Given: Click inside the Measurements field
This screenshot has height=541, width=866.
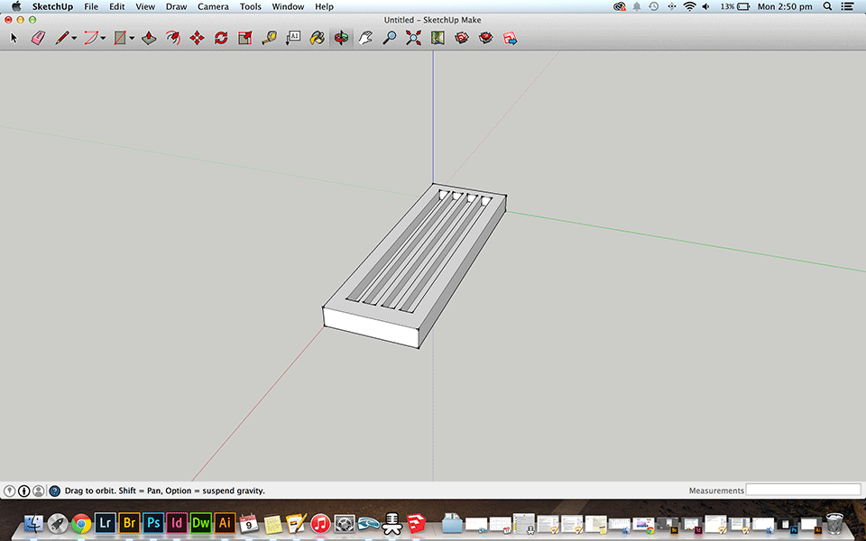Looking at the screenshot, I should click(x=803, y=490).
